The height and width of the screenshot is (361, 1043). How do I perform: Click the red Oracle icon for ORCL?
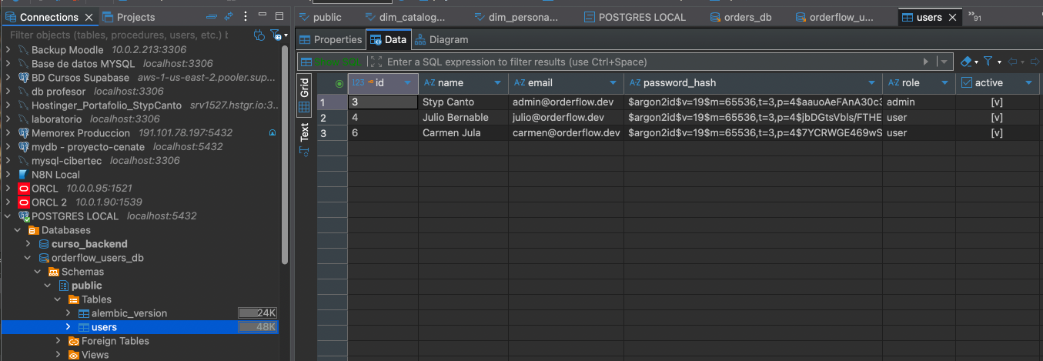pos(23,189)
